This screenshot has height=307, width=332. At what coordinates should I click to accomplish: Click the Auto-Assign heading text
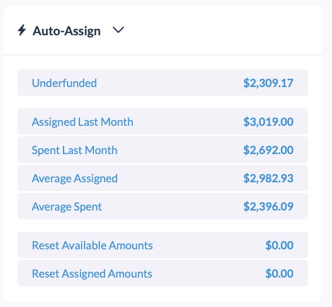[x=66, y=31]
